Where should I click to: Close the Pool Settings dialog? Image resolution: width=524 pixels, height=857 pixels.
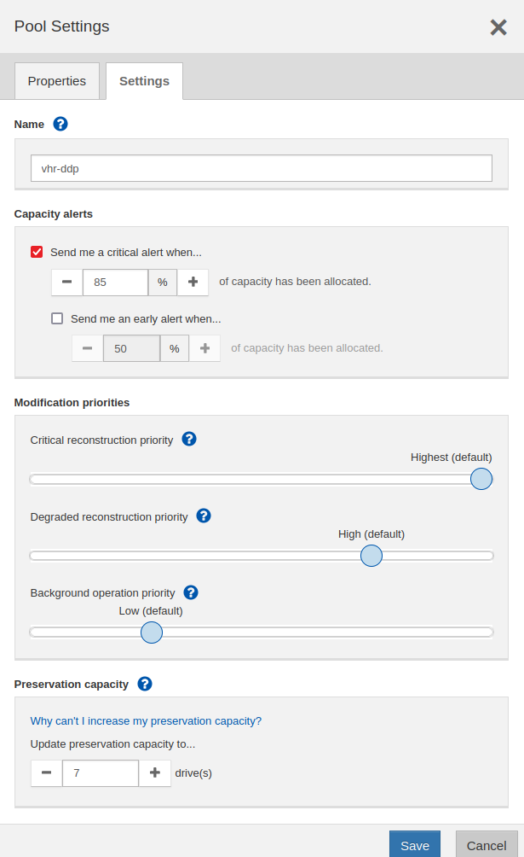[498, 26]
